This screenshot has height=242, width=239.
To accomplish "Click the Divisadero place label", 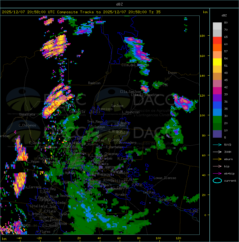I will click(128, 143).
